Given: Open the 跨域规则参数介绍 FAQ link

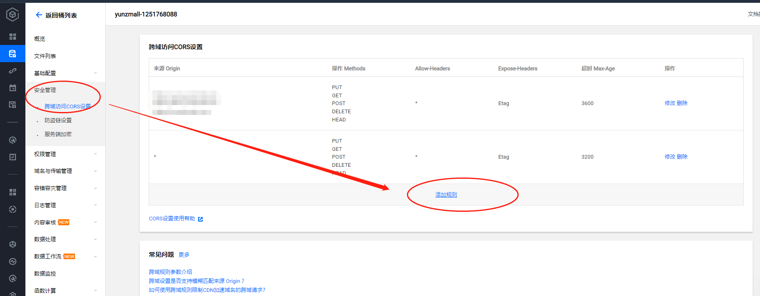Looking at the screenshot, I should (170, 272).
